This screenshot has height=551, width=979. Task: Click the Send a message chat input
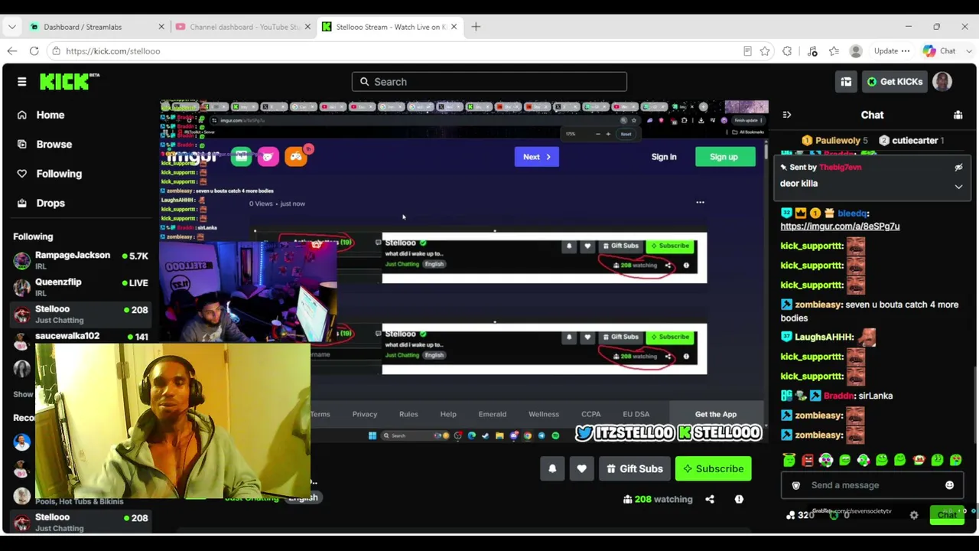click(x=871, y=485)
